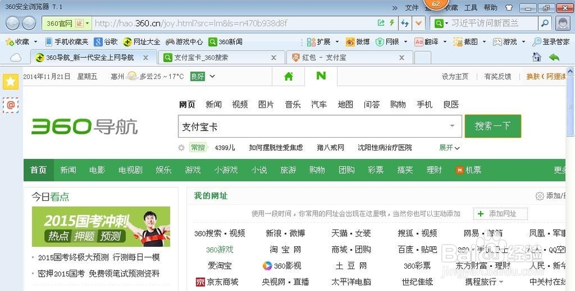Expand the 网银 dropdown arrow

click(x=405, y=42)
